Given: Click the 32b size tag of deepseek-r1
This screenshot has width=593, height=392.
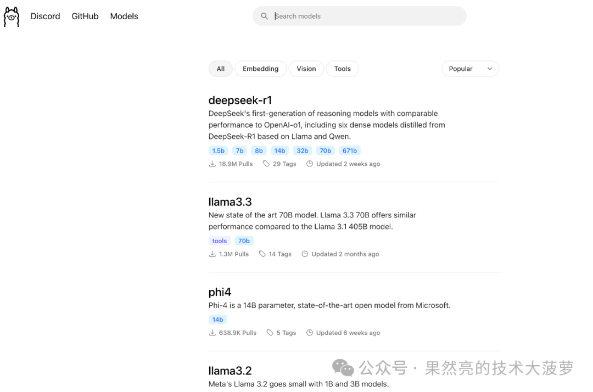Looking at the screenshot, I should 302,151.
